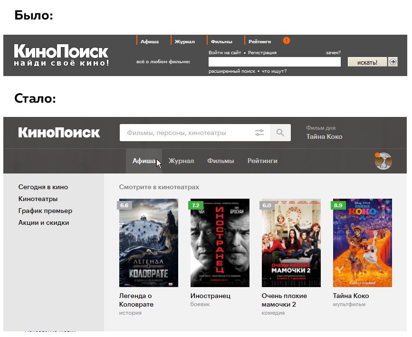Click Тайна Коко title under poster
Viewport: 412px width, 337px height.
pyautogui.click(x=351, y=296)
